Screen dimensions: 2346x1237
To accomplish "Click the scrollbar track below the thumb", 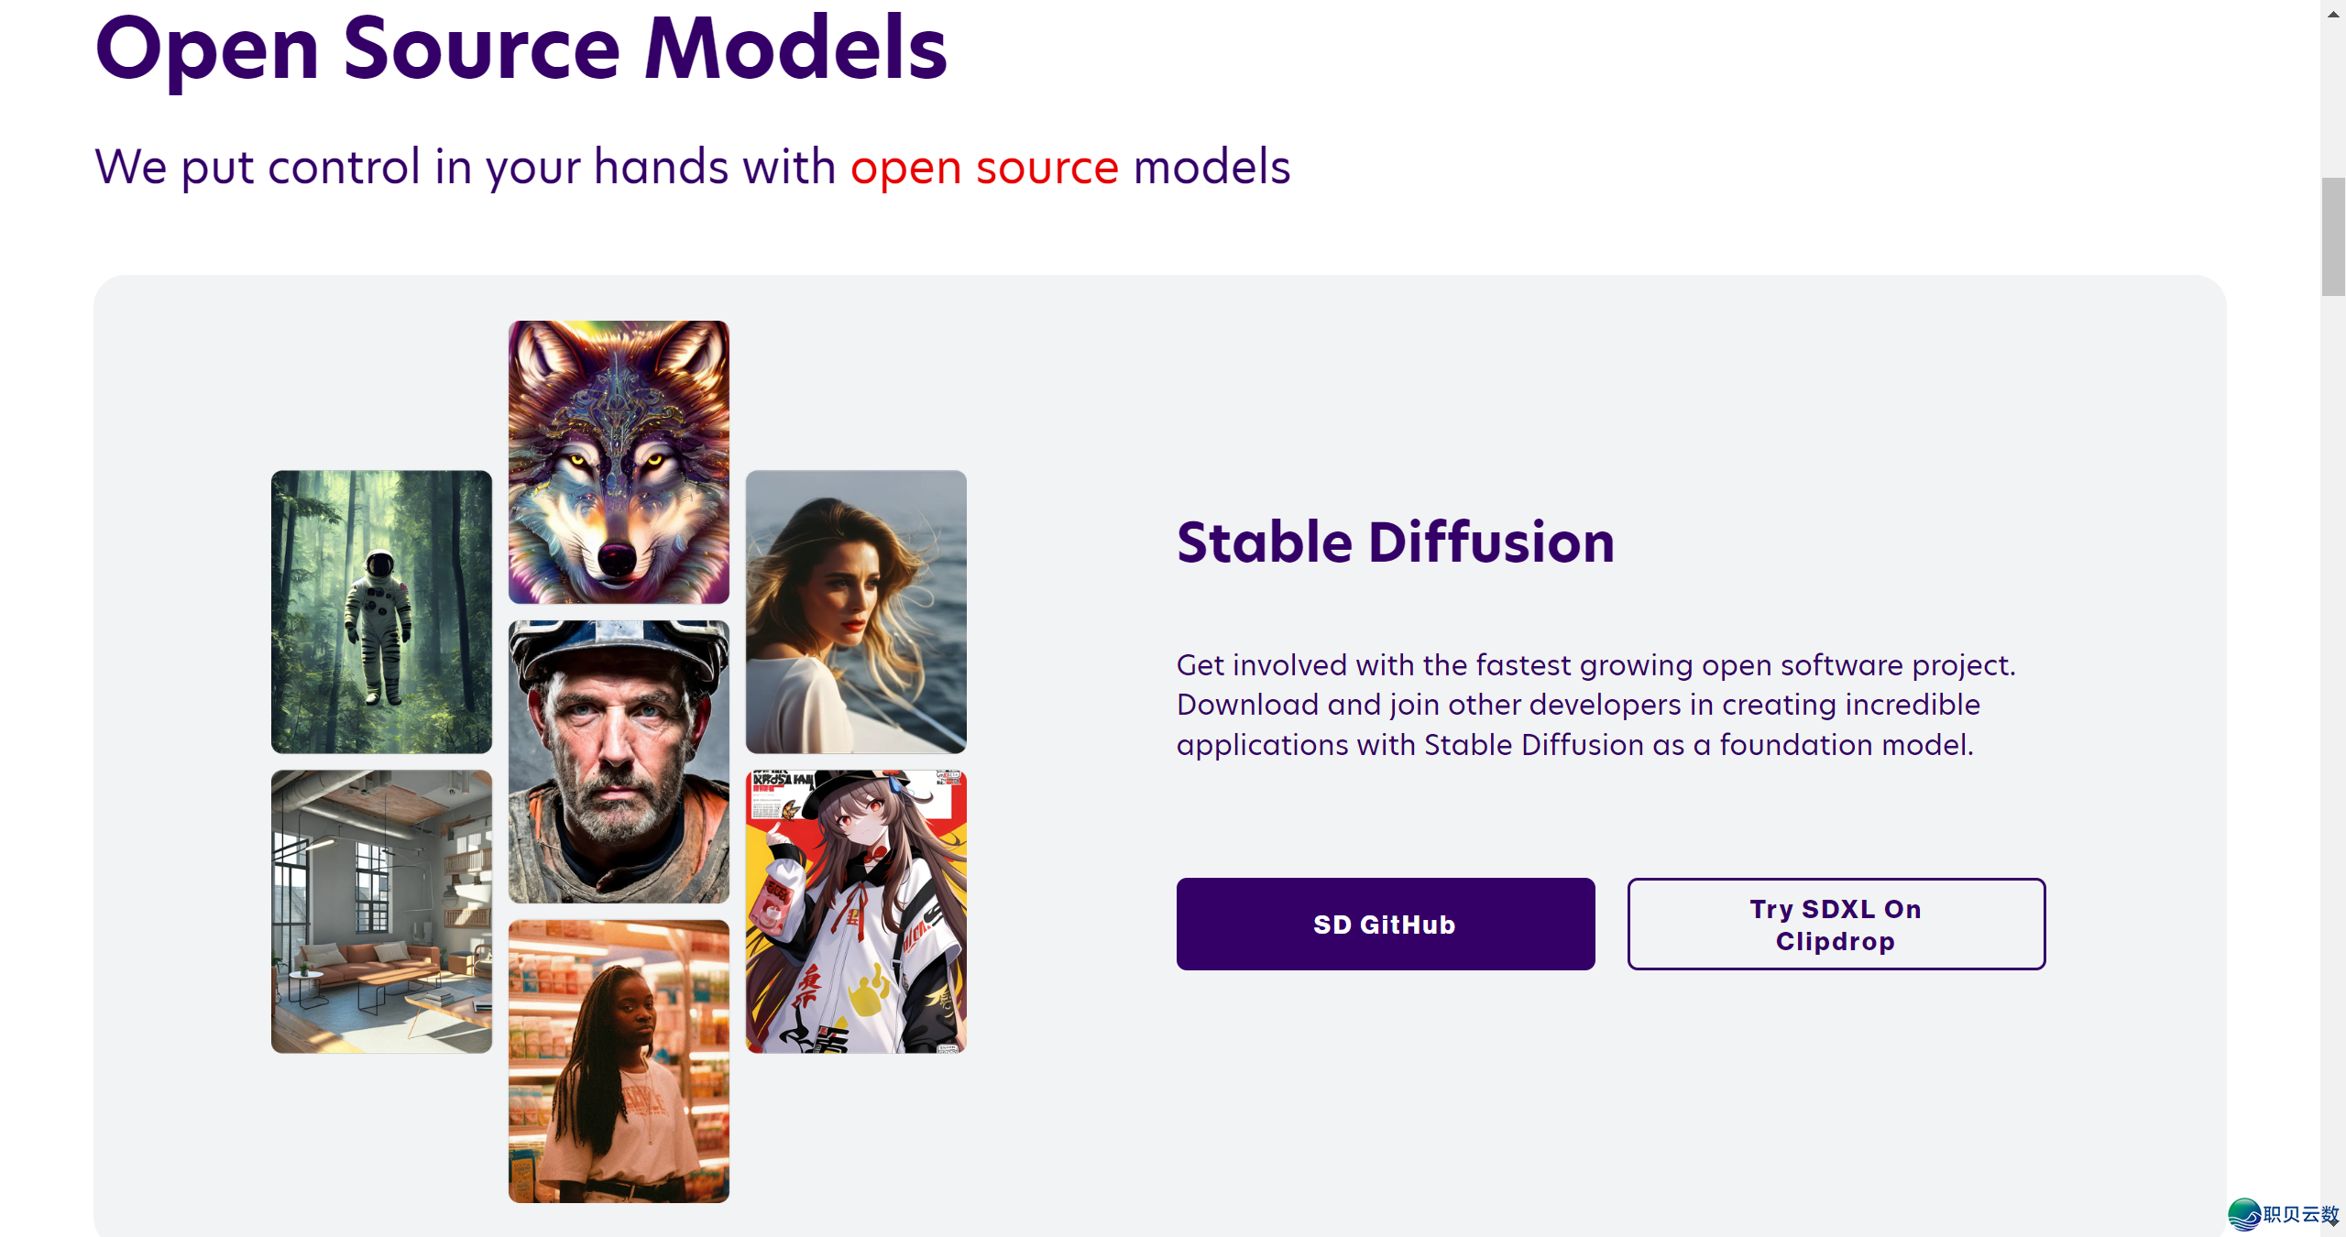I will (x=2333, y=733).
